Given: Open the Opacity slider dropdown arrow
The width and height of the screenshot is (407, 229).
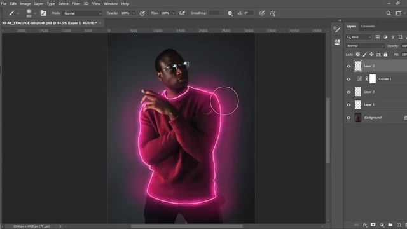Looking at the screenshot, I should click(x=134, y=13).
